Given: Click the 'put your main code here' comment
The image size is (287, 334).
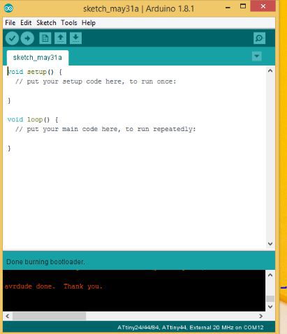Looking at the screenshot, I should click(x=105, y=129).
